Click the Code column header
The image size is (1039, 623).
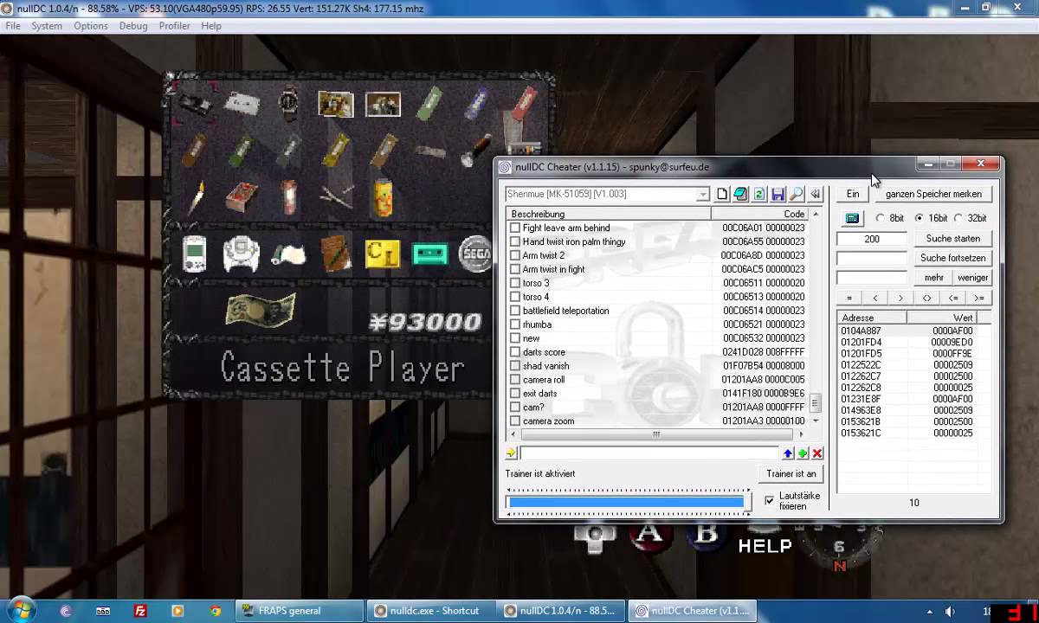(760, 214)
